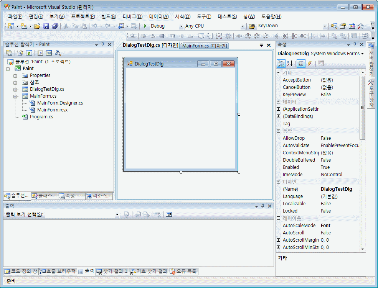Expand the Properties folder node
Screen dimensions: 378x288
[15, 76]
